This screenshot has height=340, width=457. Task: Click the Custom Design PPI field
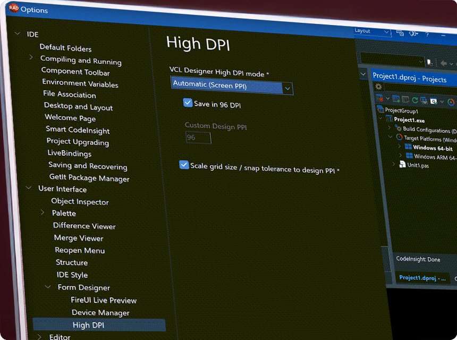click(x=198, y=138)
